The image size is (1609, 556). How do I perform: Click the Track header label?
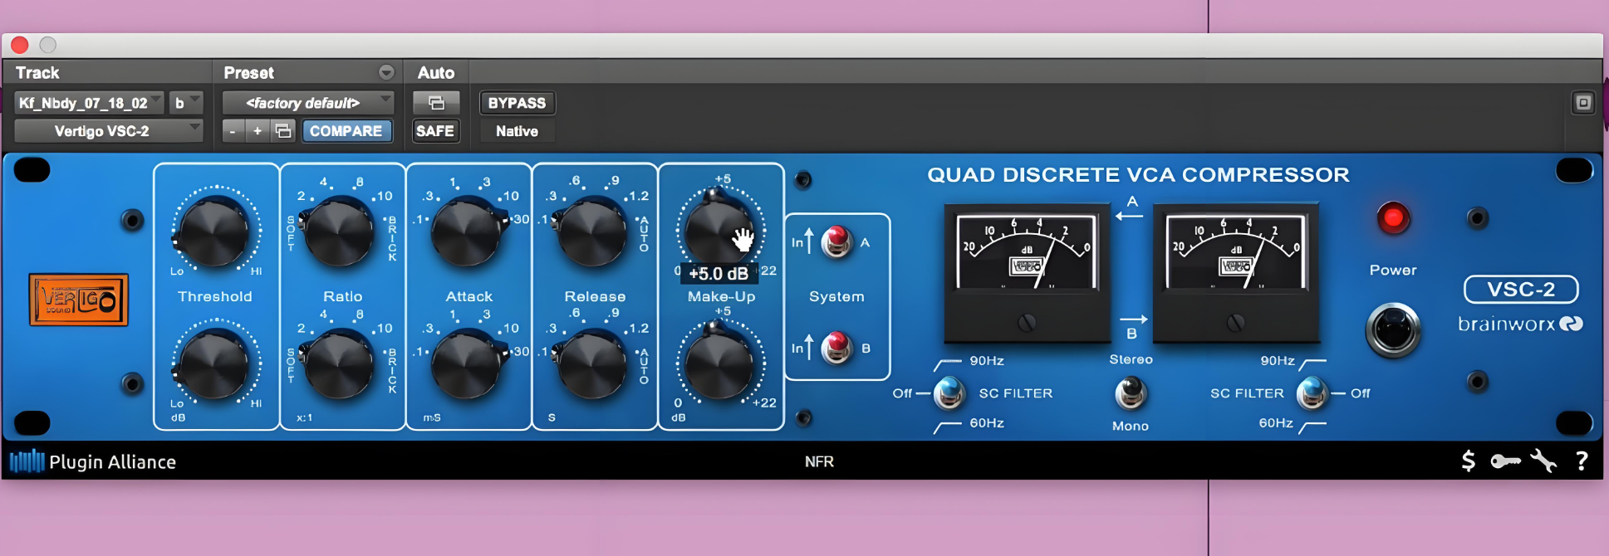tap(37, 72)
